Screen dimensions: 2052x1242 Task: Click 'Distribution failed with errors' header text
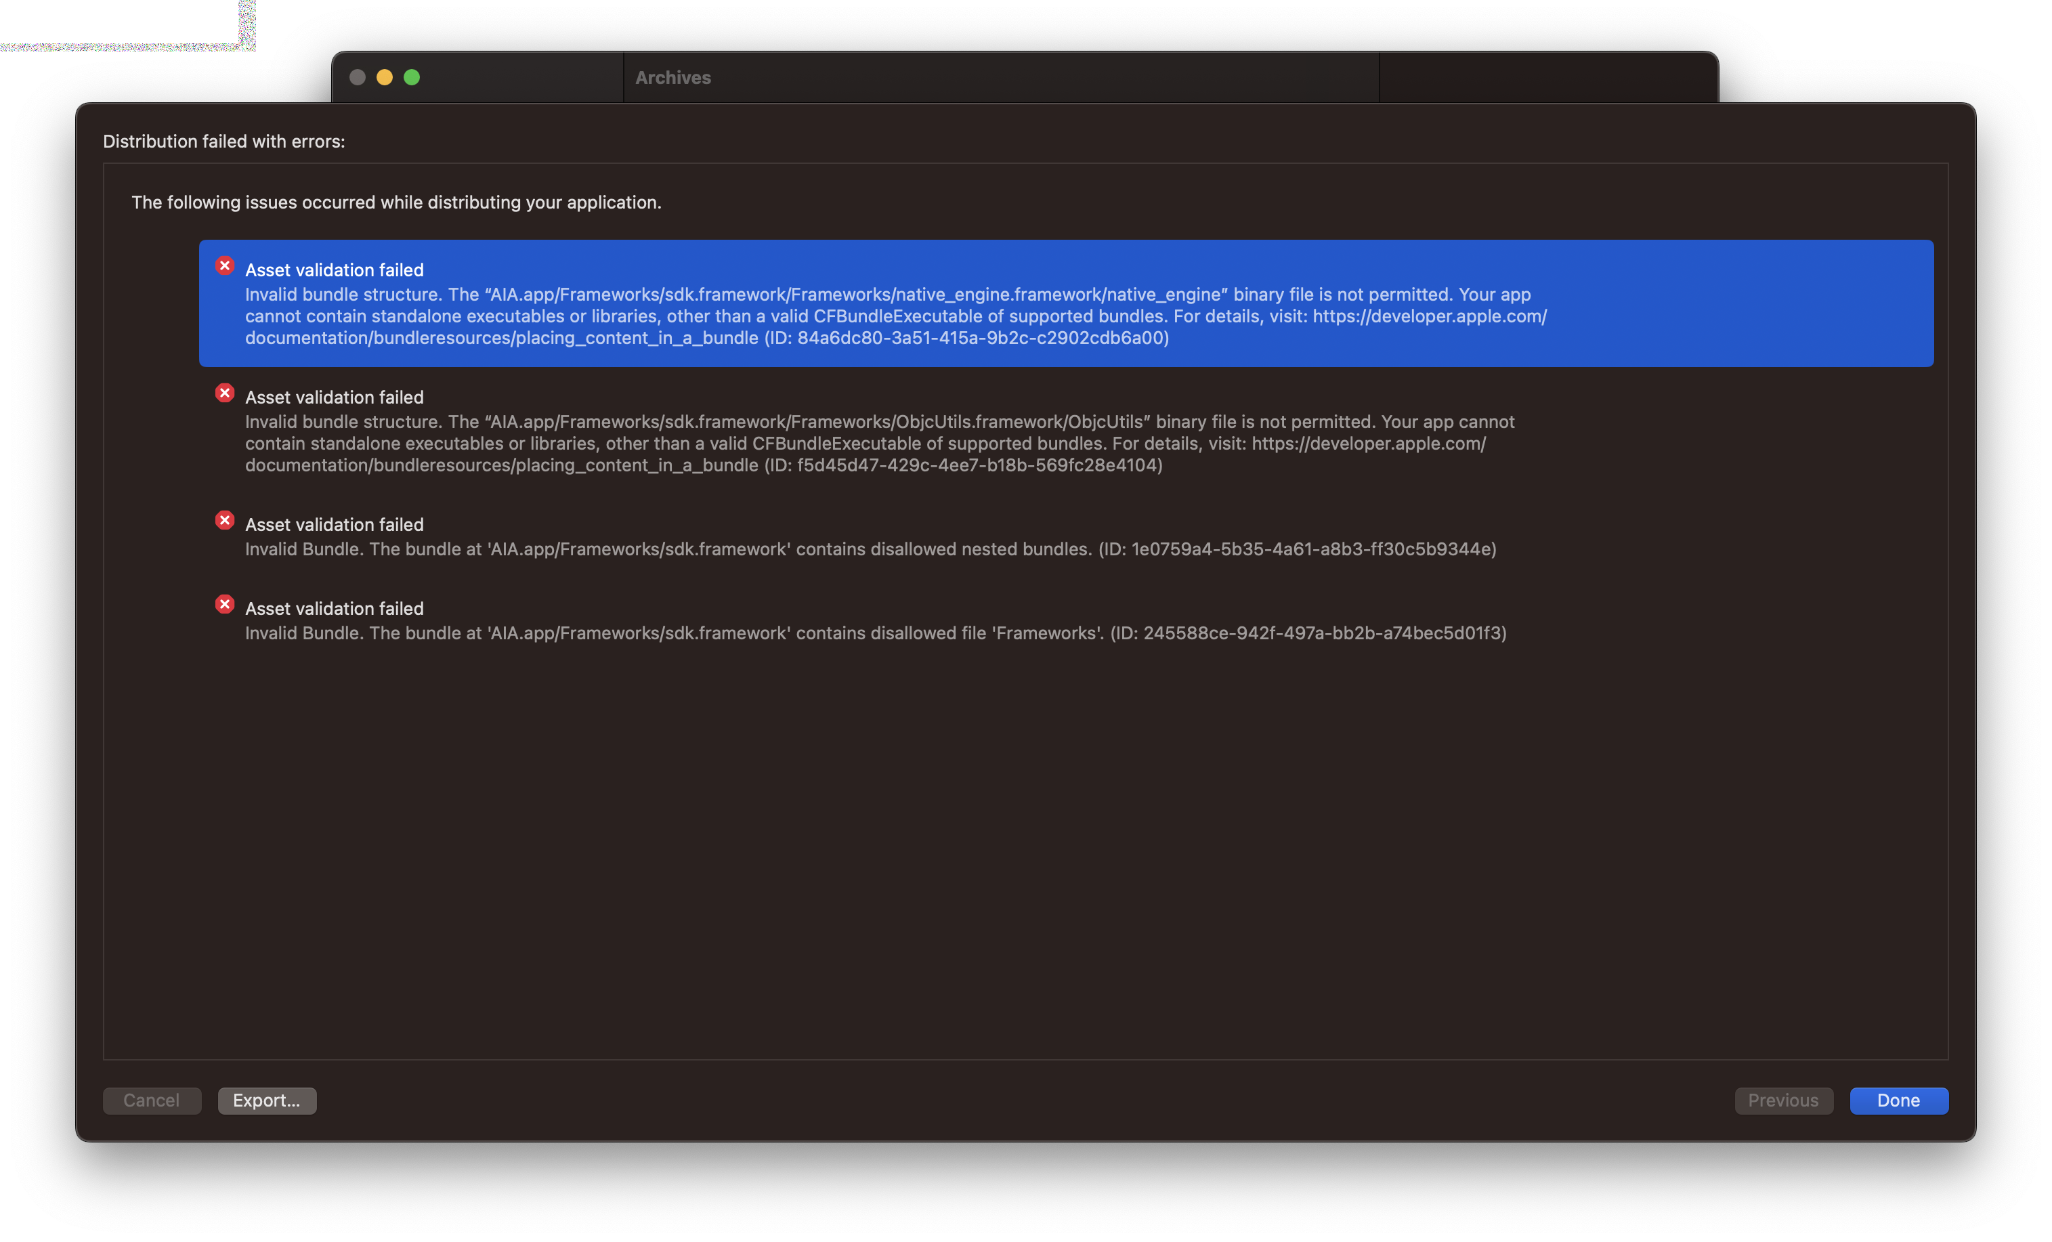[223, 142]
